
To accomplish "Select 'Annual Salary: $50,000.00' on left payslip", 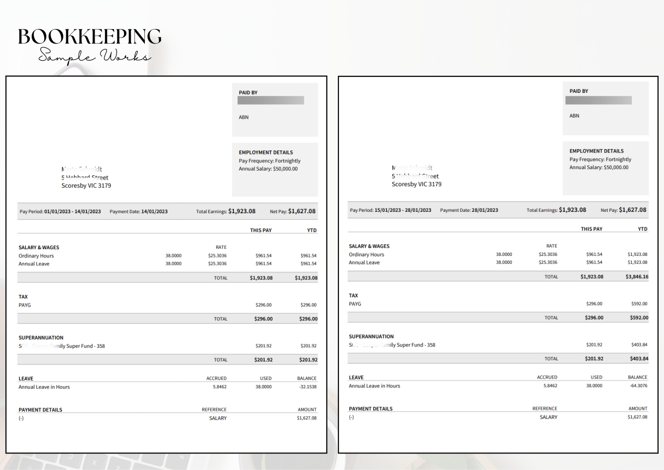I will point(268,169).
